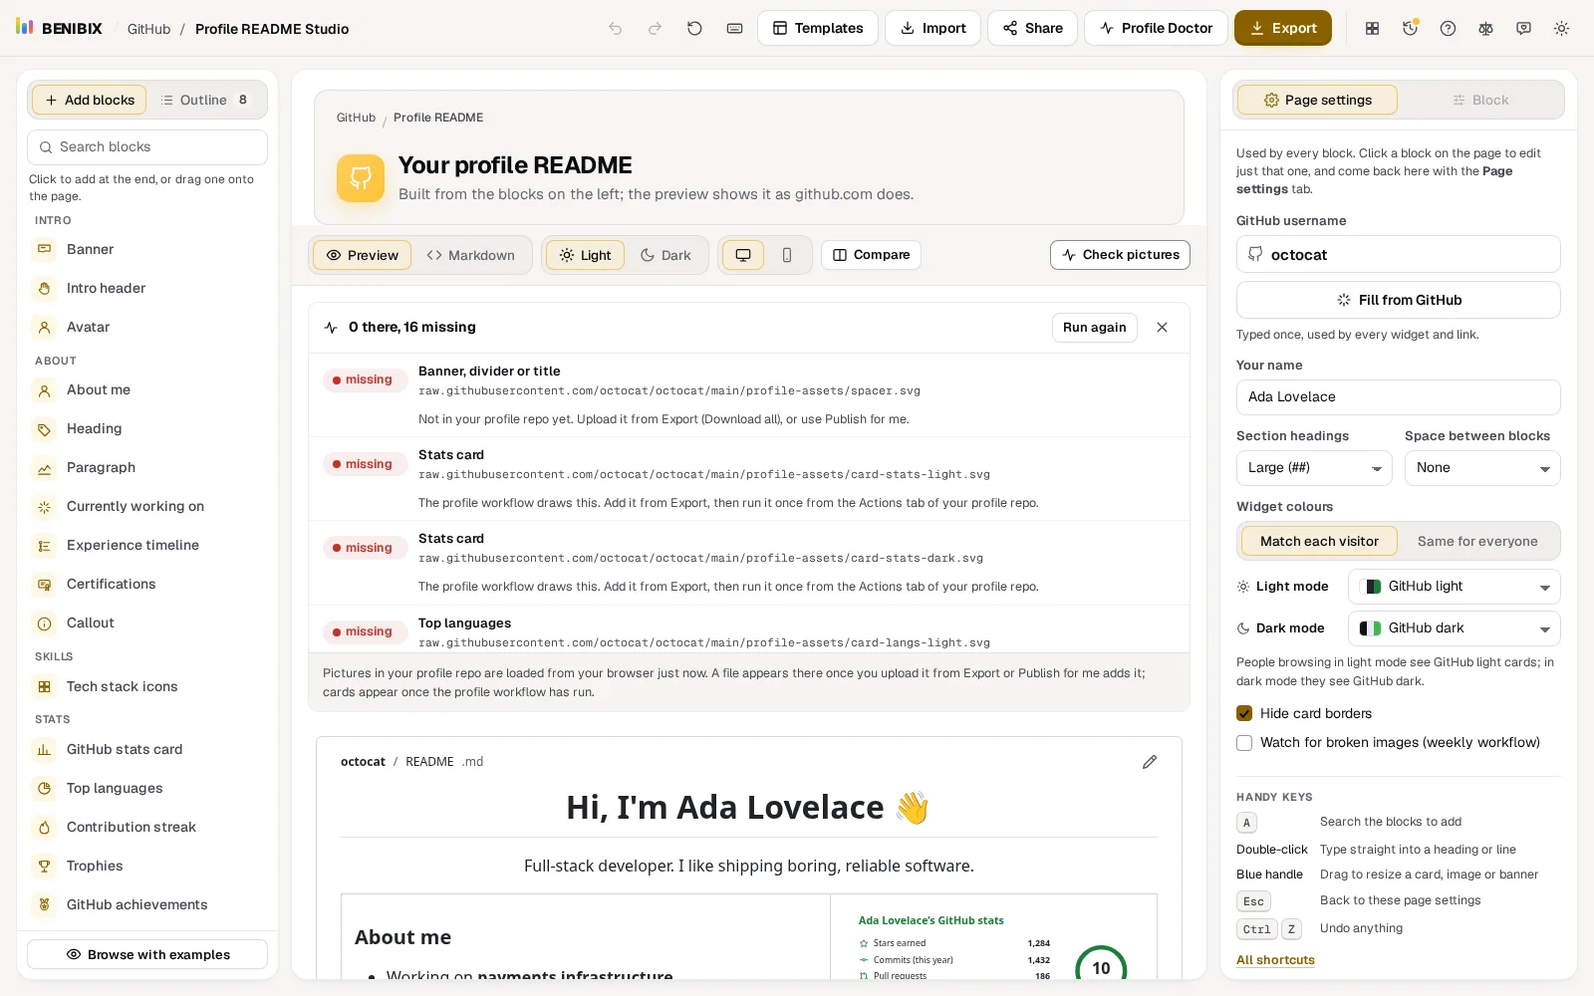Toggle the sun theme icon in the top bar
Screen dimensions: 1594x996
click(1561, 29)
